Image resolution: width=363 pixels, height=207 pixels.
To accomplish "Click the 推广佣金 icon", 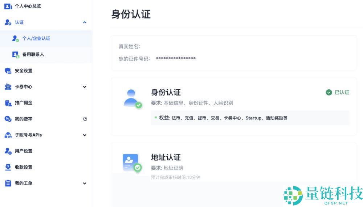I will (x=8, y=103).
